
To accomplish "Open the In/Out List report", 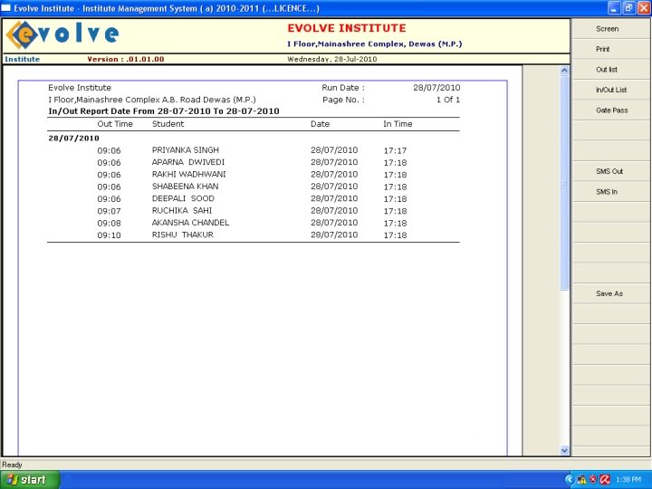I will click(611, 90).
